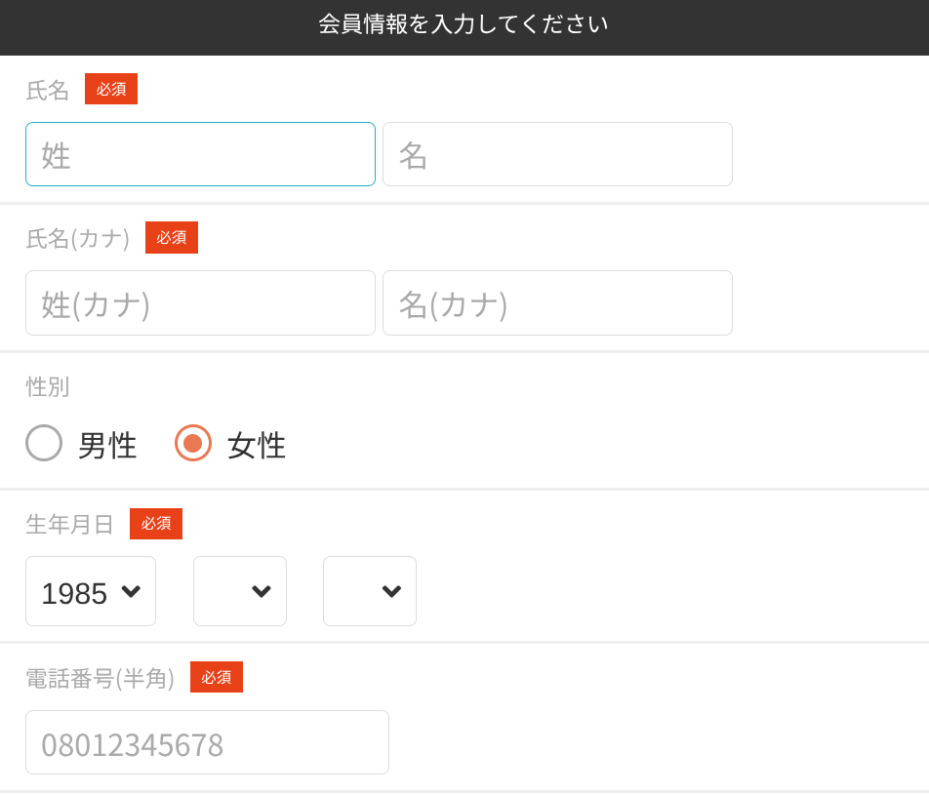Click the 会員情報を入力してください header
Screen dimensions: 929x794
(464, 24)
